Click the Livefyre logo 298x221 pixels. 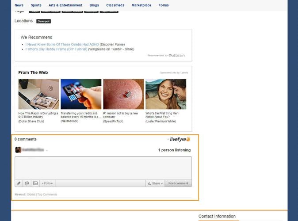[x=180, y=139]
